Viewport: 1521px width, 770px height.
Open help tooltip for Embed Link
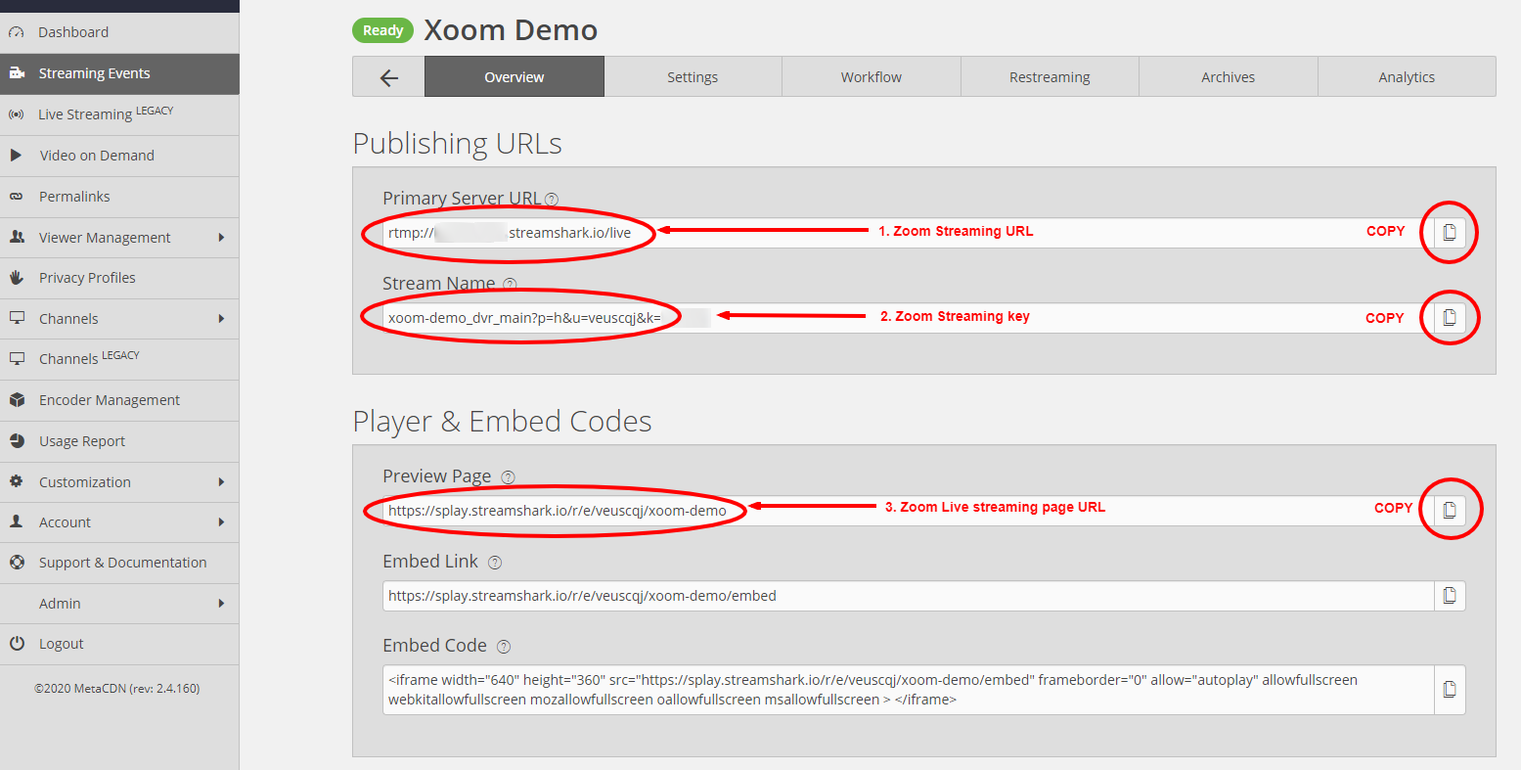(495, 563)
